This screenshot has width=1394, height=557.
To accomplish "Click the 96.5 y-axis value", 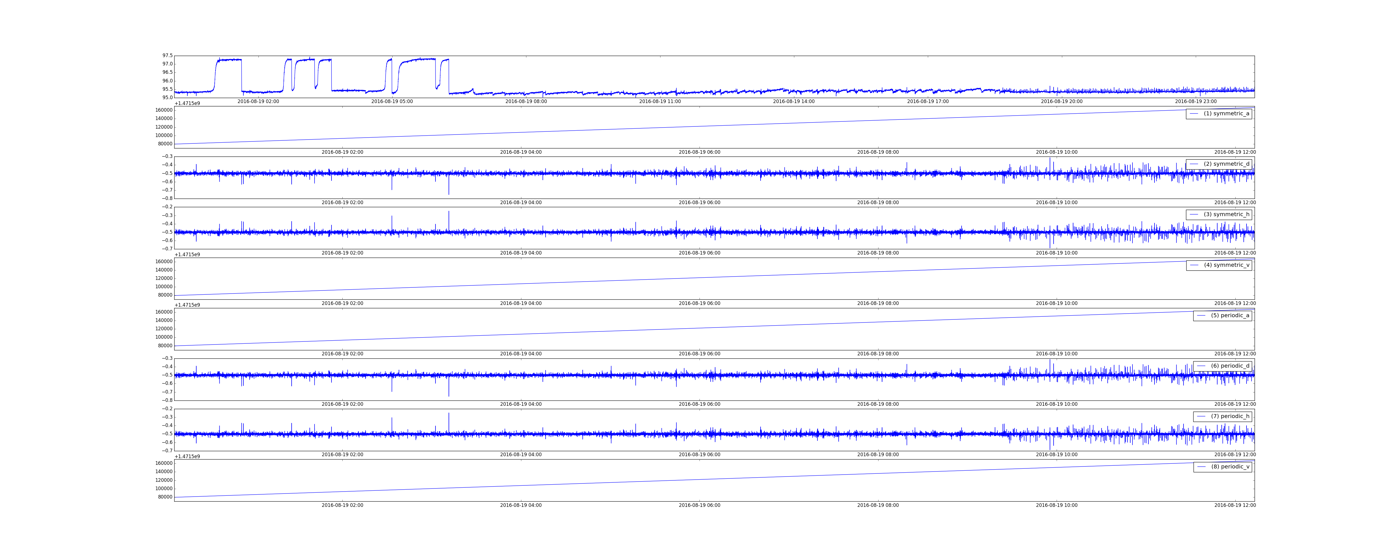I will pos(167,72).
